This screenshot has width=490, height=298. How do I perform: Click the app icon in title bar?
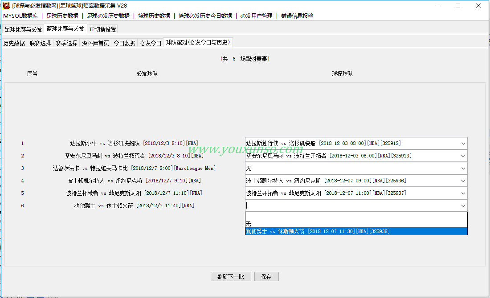click(x=6, y=6)
